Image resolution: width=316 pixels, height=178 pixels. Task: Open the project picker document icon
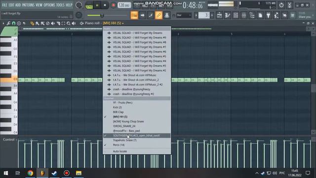click(260, 15)
